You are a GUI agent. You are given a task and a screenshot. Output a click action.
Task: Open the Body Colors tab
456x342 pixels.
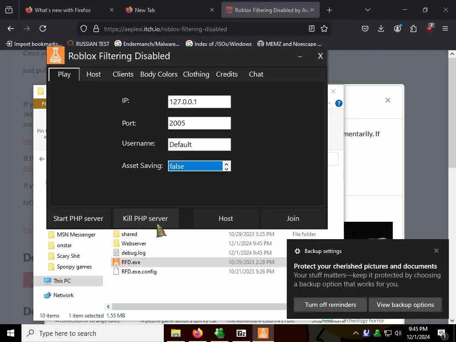click(x=159, y=74)
